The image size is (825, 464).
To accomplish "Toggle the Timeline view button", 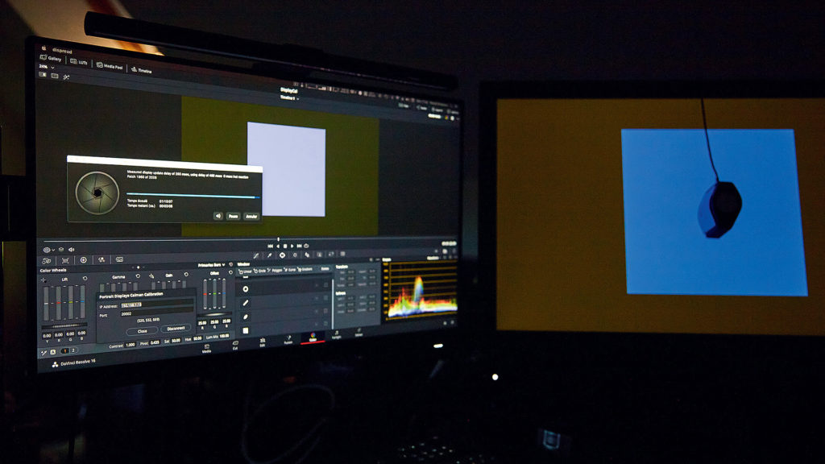I will click(x=141, y=70).
